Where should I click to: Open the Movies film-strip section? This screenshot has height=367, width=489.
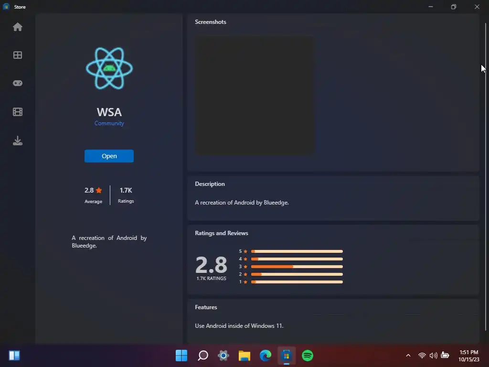coord(18,112)
